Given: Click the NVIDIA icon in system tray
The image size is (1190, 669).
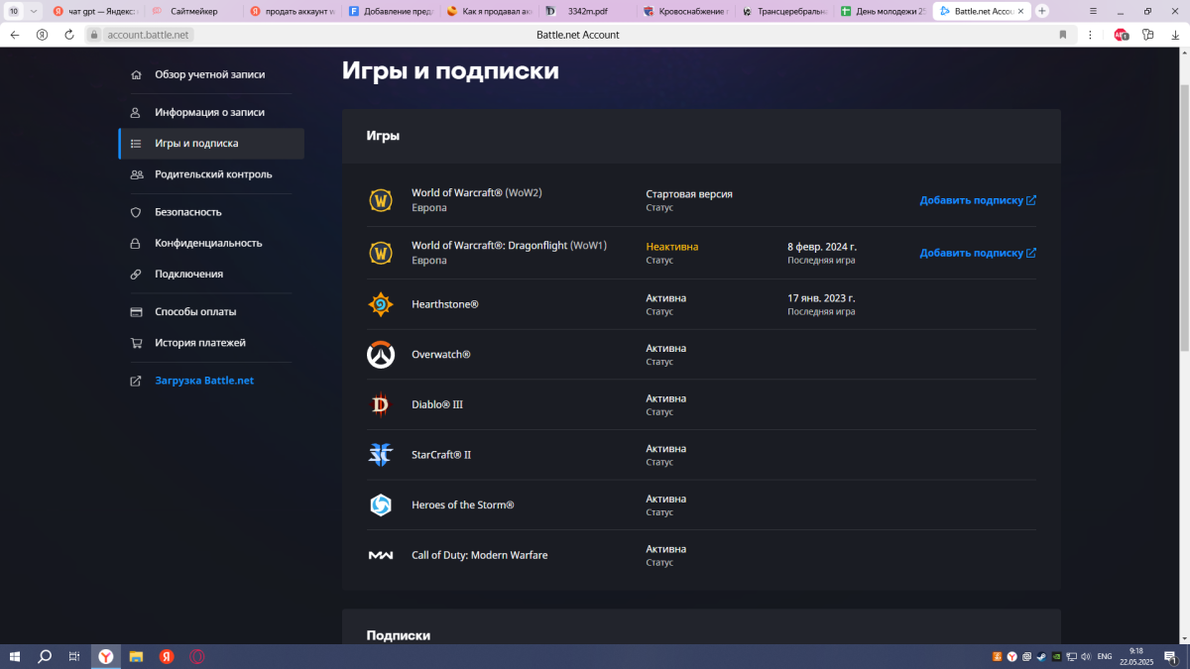Looking at the screenshot, I should pos(1056,656).
